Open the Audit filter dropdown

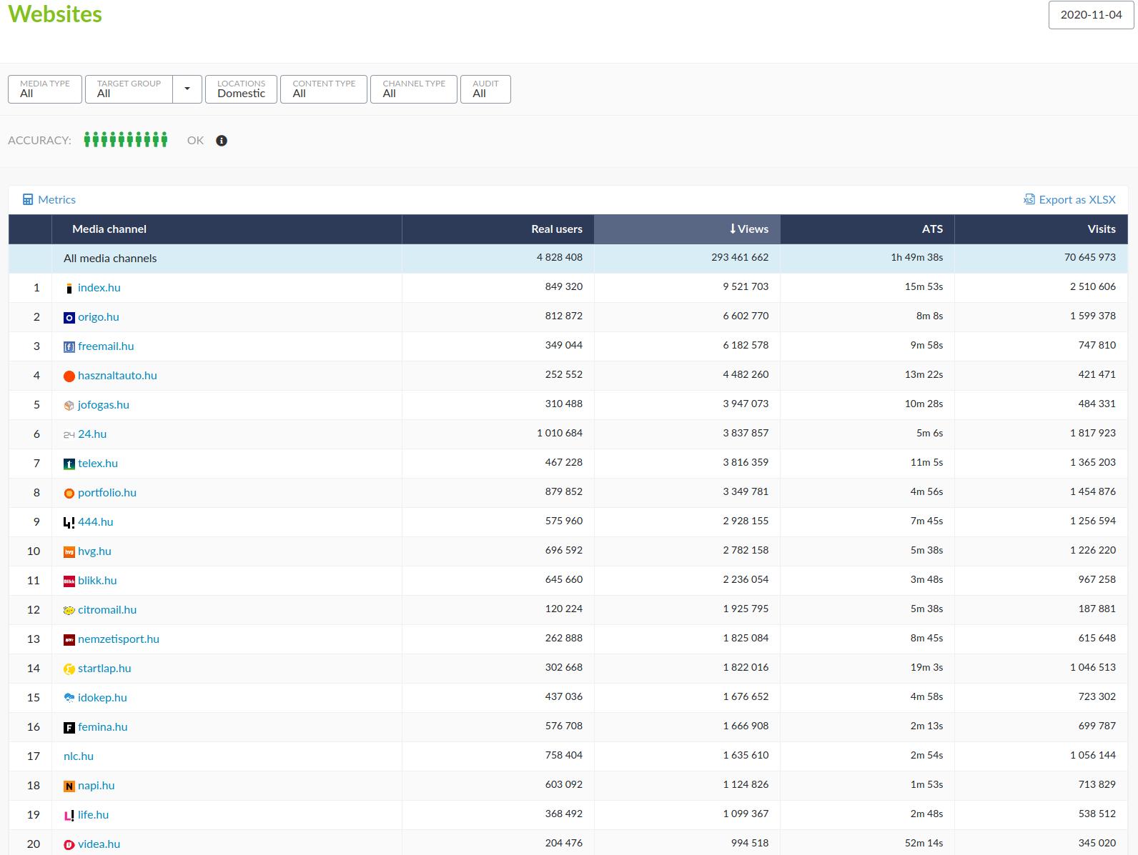click(486, 89)
